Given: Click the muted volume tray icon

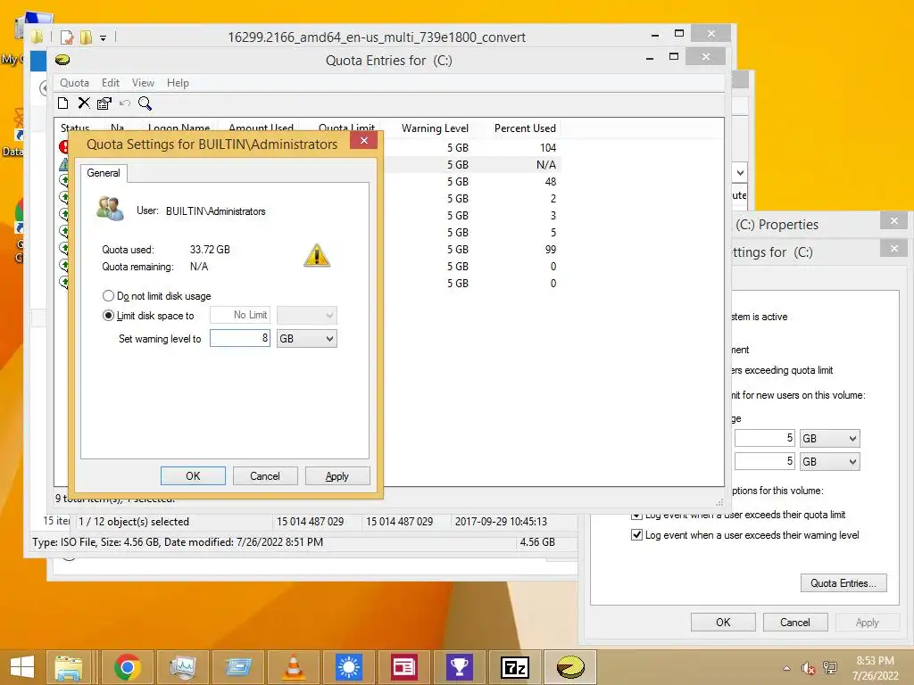Looking at the screenshot, I should tap(808, 668).
